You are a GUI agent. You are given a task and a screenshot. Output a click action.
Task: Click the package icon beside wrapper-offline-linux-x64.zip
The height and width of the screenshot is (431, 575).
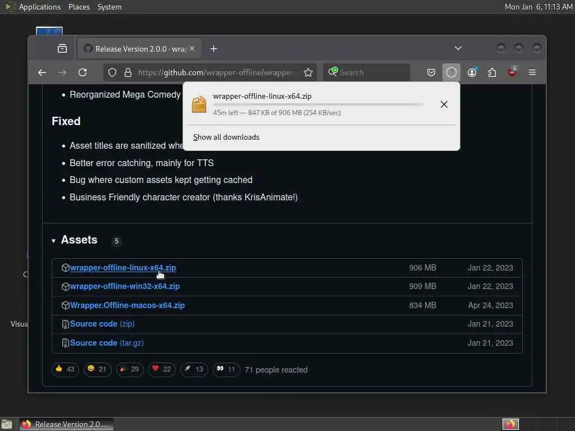[66, 268]
